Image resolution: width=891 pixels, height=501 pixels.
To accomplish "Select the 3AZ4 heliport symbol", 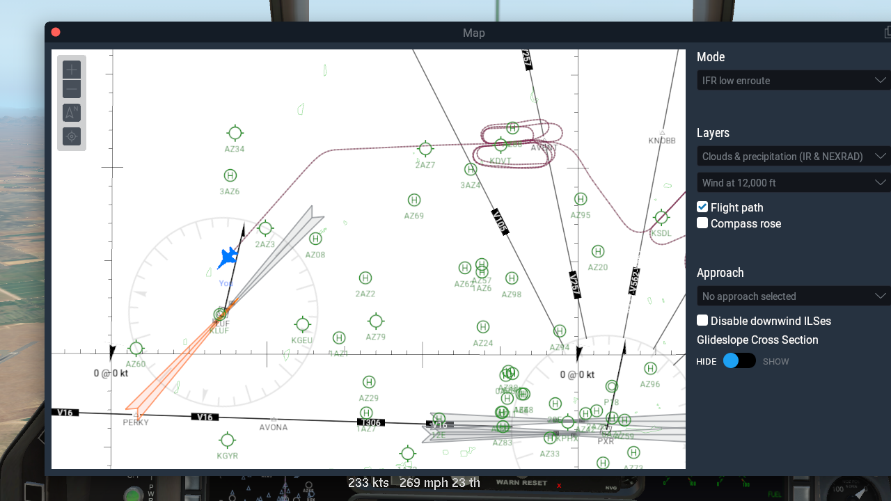I will 471,169.
